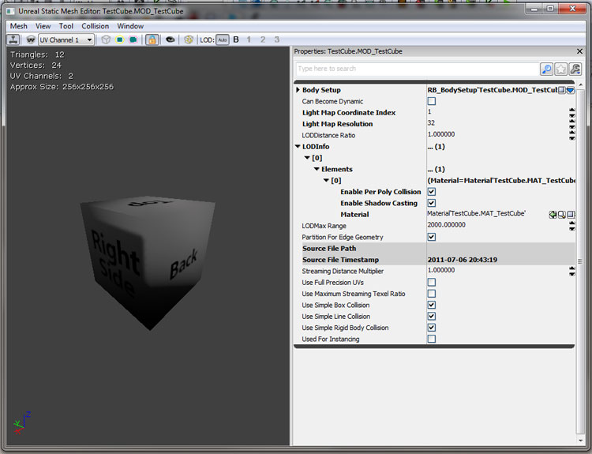592x454 pixels.
Task: Click the Triangles: 12 viewport readout
Action: (37, 54)
